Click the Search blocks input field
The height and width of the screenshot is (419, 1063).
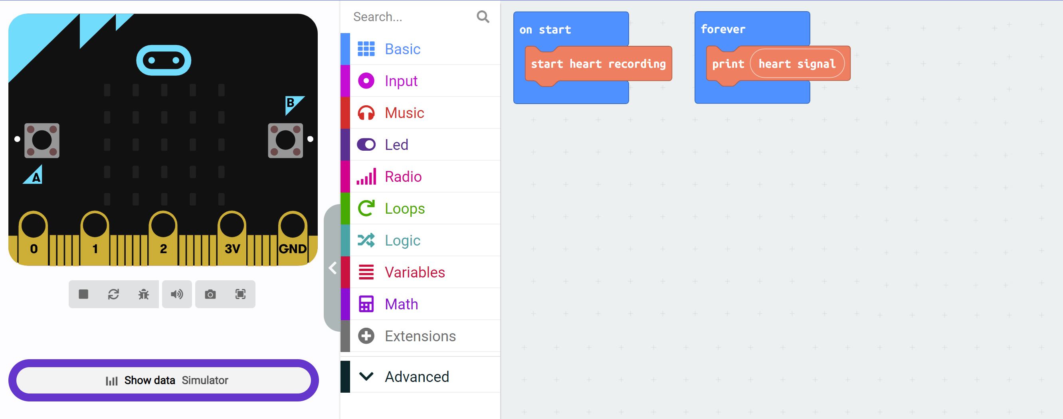point(413,16)
